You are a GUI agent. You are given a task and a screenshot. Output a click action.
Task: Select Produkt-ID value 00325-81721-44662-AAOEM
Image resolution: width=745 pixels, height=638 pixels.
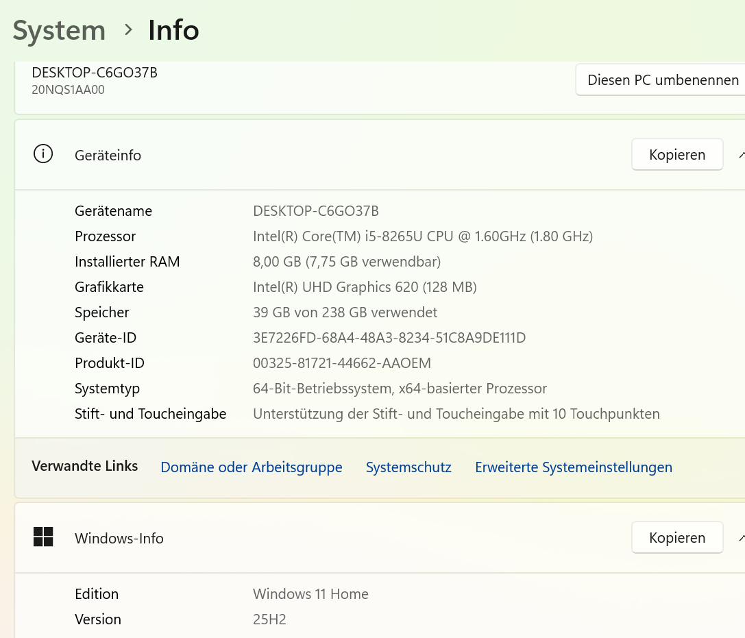pos(341,363)
